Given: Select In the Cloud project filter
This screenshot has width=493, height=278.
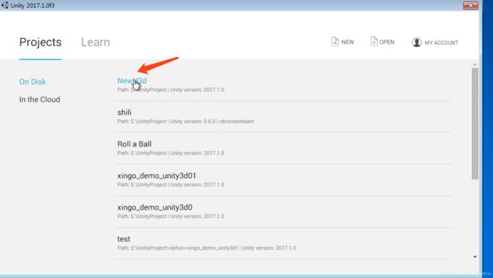Looking at the screenshot, I should tap(39, 100).
